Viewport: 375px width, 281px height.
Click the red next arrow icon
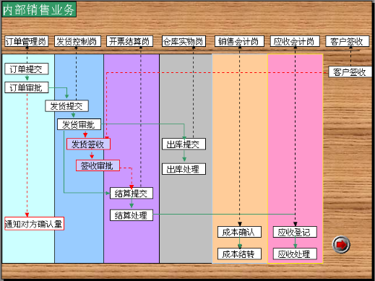[x=341, y=245]
